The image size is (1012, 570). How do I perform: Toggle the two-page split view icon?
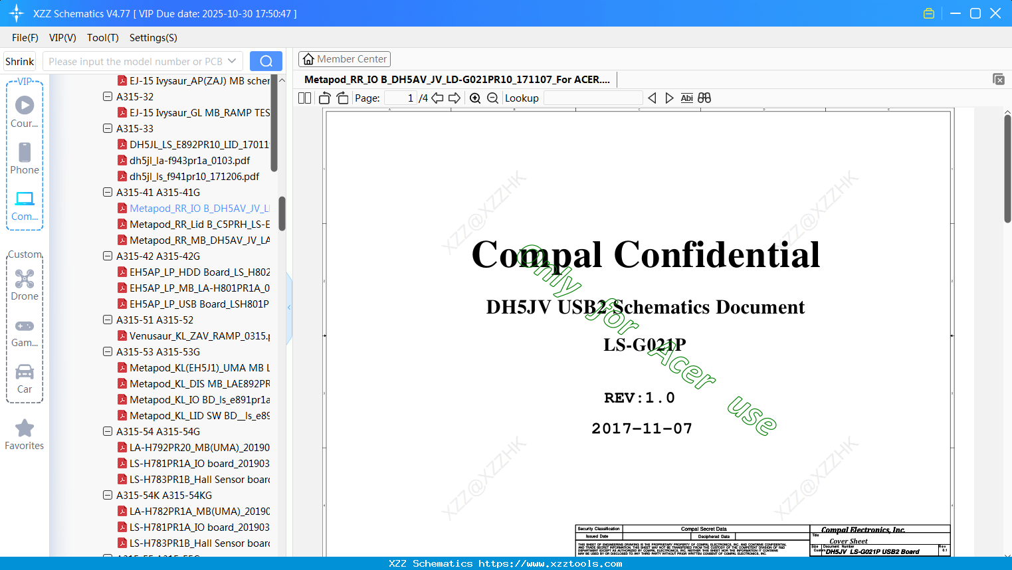[304, 98]
